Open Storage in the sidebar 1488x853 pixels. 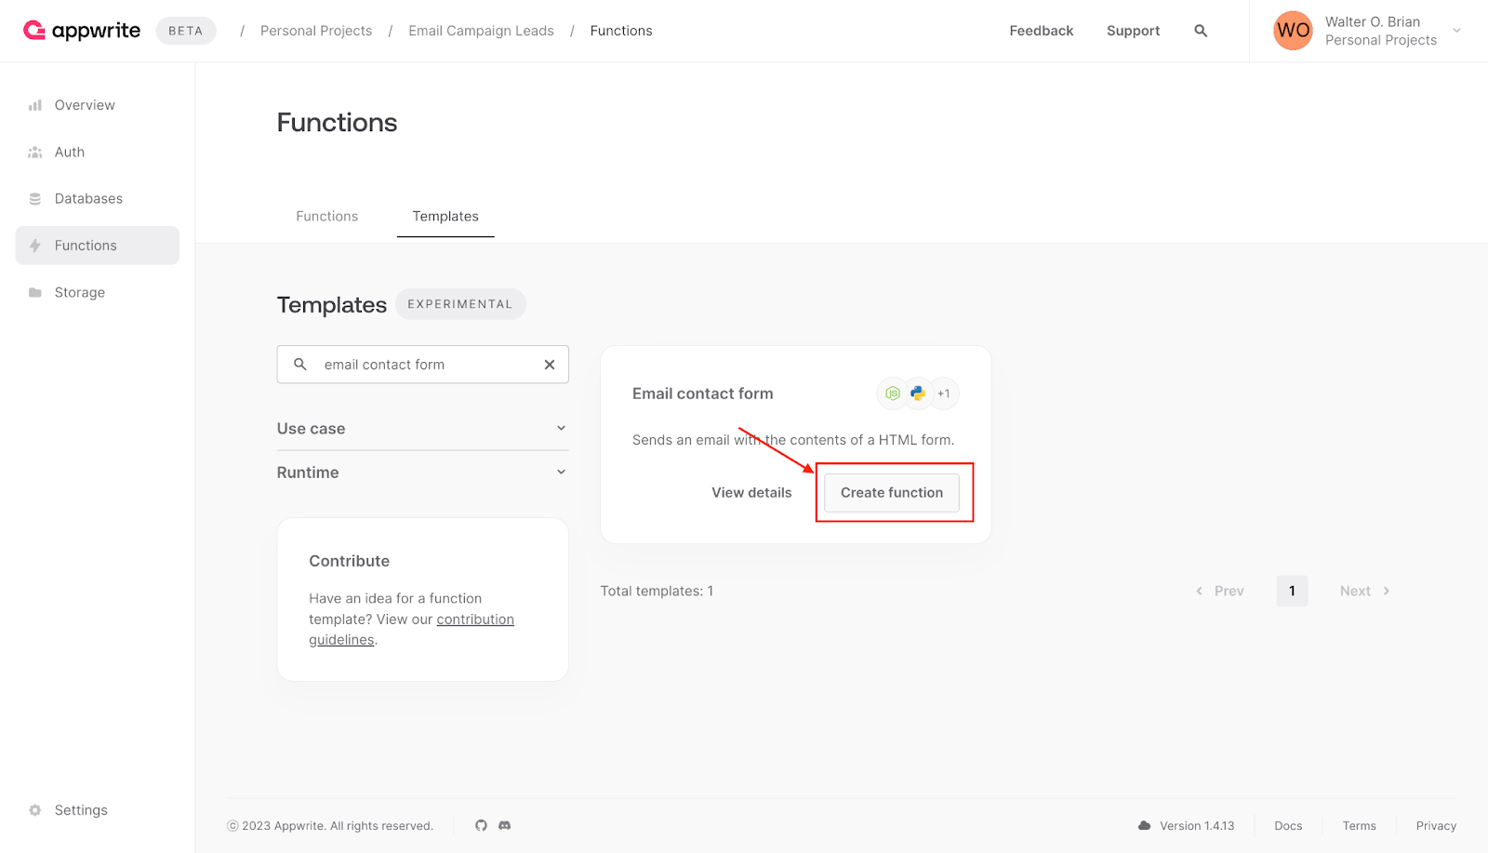[x=98, y=292]
